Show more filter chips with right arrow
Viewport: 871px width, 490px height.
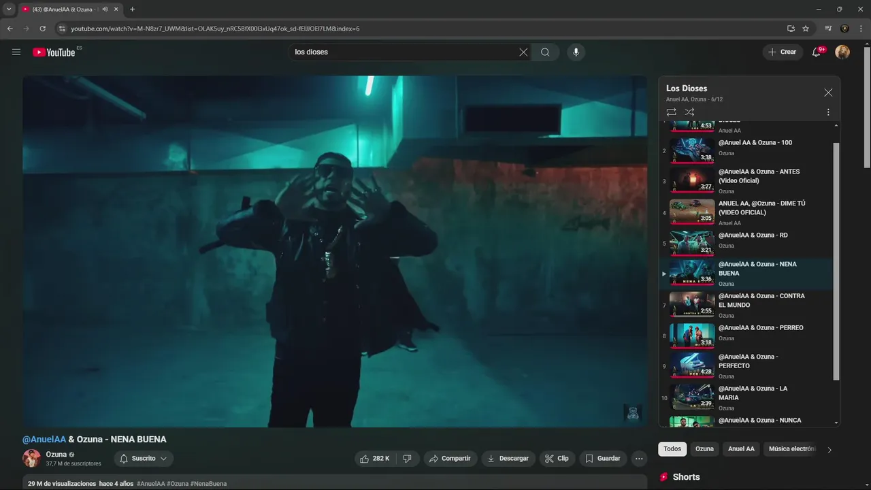click(x=829, y=450)
